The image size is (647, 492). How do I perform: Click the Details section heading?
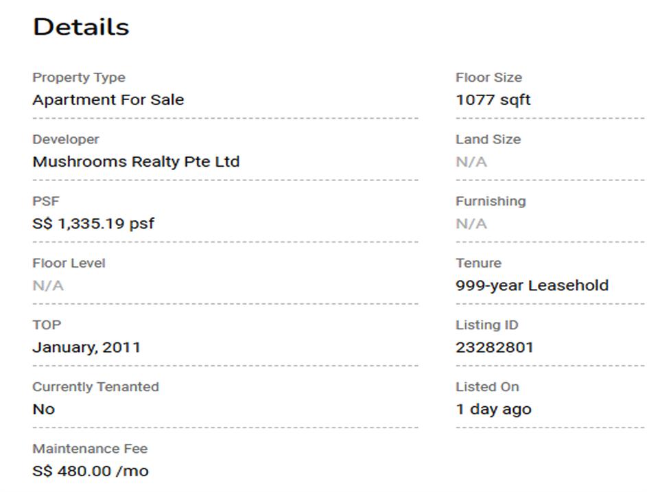(x=81, y=27)
